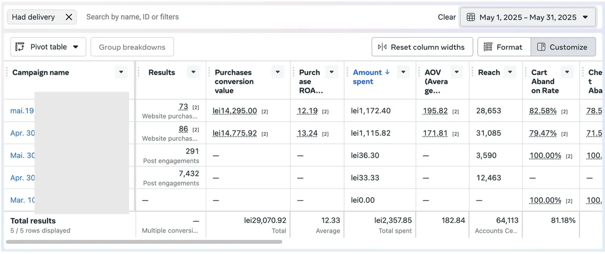The image size is (605, 254).
Task: Open the May 1 – May 31, 2025 date range picker
Action: coord(527,17)
